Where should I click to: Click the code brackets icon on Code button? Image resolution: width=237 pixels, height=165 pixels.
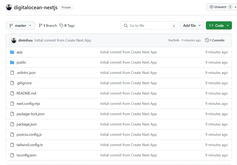coord(211,25)
